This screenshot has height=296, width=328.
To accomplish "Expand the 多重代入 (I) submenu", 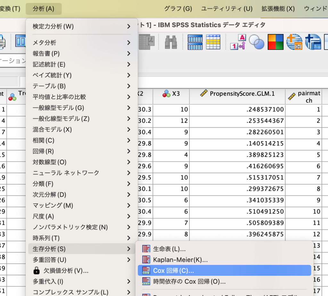I will (82, 281).
